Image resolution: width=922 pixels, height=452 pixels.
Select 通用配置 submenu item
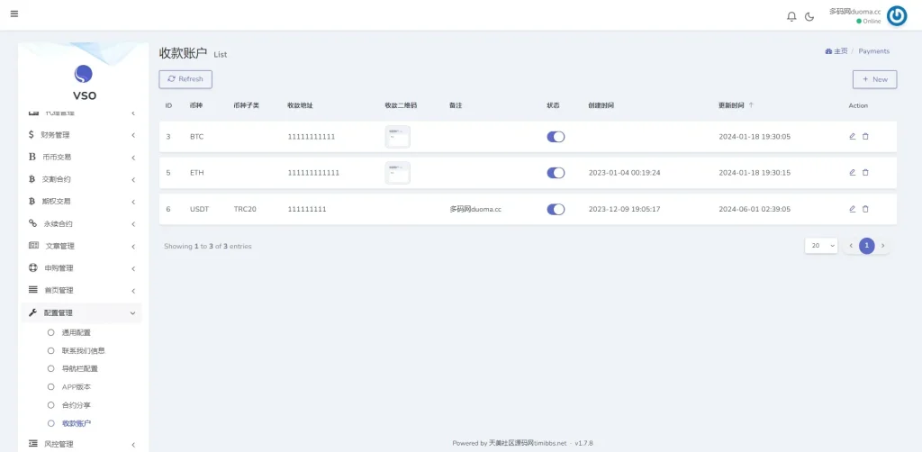pos(77,332)
